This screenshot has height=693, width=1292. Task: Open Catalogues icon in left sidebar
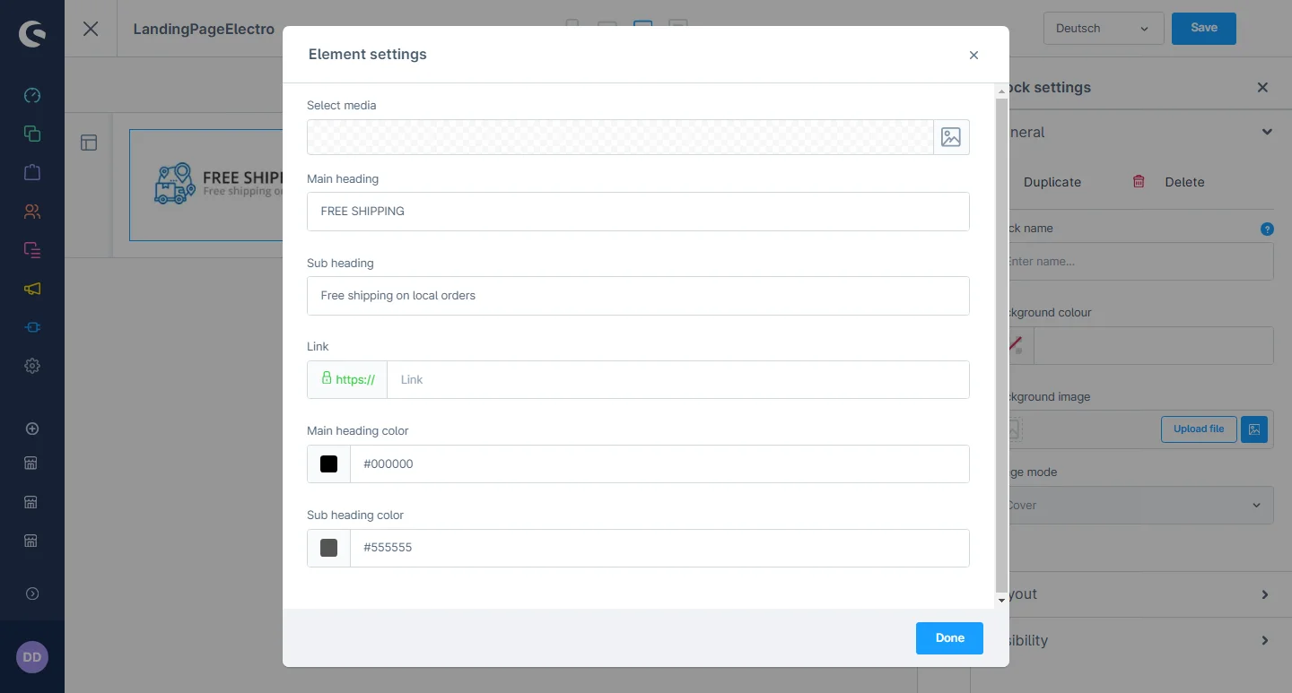(32, 134)
